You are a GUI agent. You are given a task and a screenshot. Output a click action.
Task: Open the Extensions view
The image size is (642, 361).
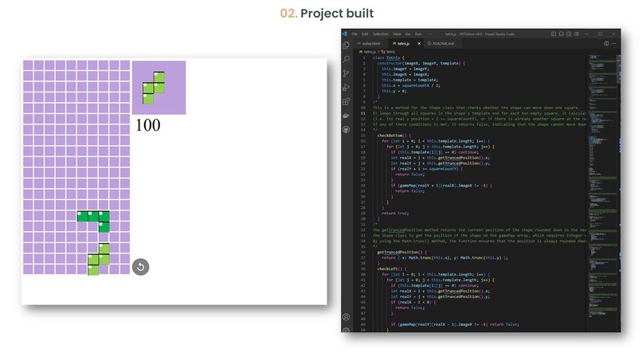tap(346, 101)
